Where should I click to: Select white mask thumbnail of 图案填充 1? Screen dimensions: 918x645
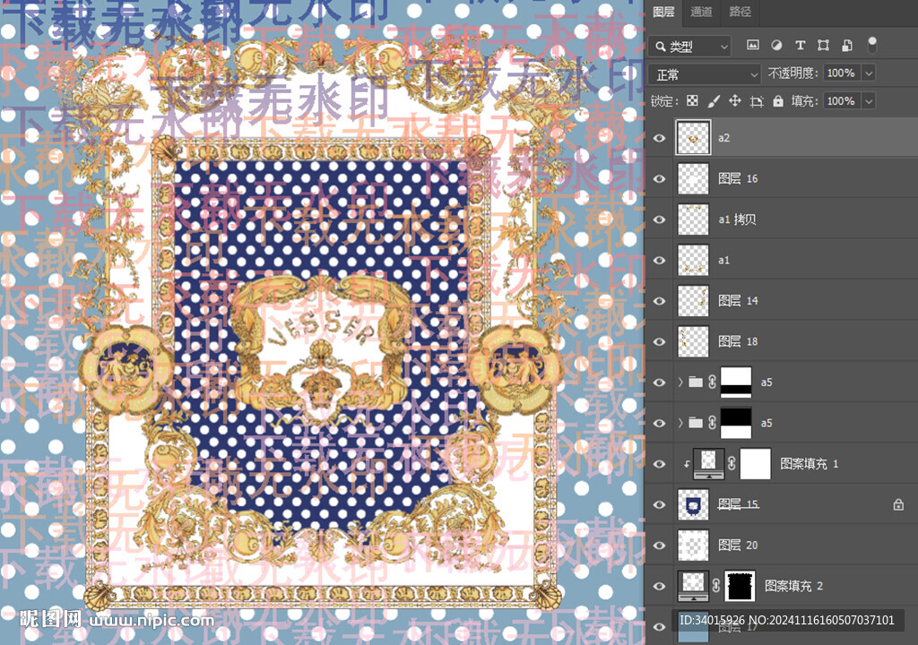(756, 463)
